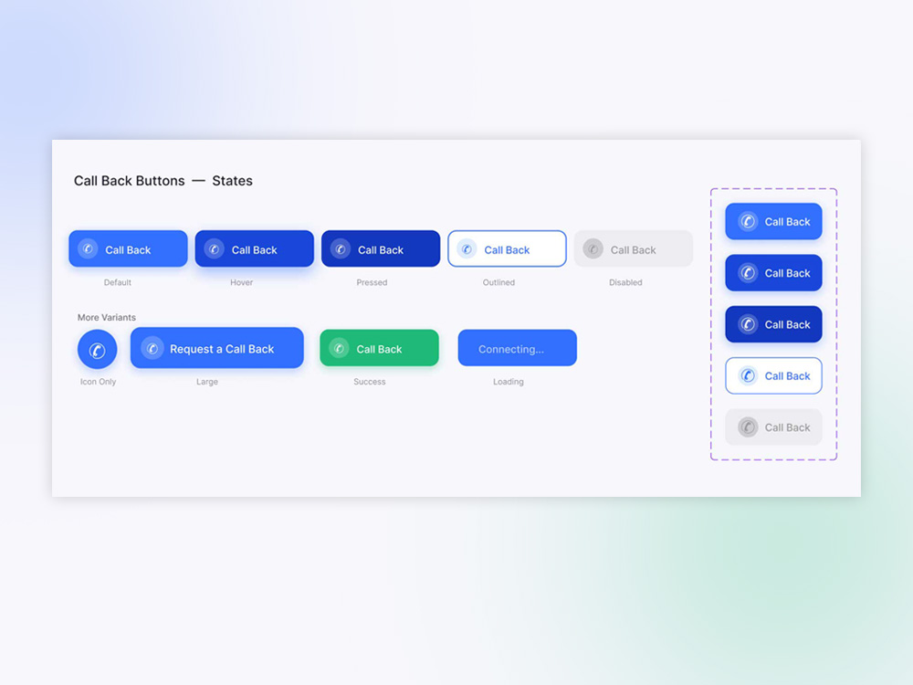Screen dimensions: 913x685
Task: Click the green Success Call Back button
Action: click(379, 348)
